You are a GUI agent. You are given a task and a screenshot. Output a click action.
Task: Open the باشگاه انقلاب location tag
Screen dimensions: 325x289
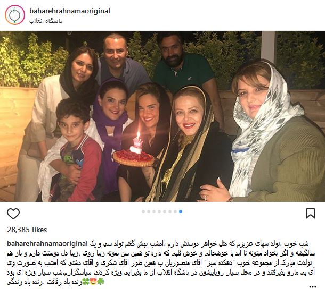click(x=46, y=21)
